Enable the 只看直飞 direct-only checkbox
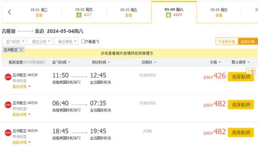258x147 pixels. pyautogui.click(x=83, y=42)
